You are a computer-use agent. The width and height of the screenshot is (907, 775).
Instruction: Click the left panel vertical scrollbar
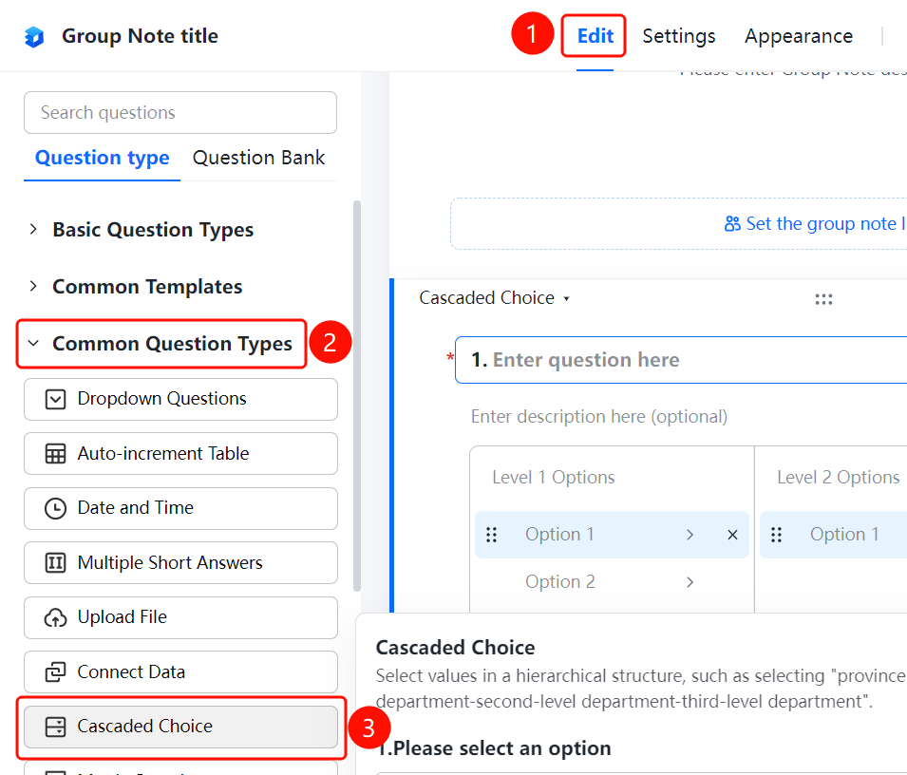357,396
